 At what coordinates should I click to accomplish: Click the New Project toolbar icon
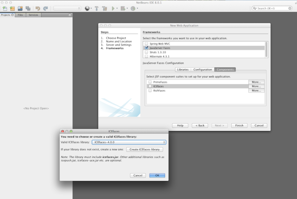(x=12, y=8)
